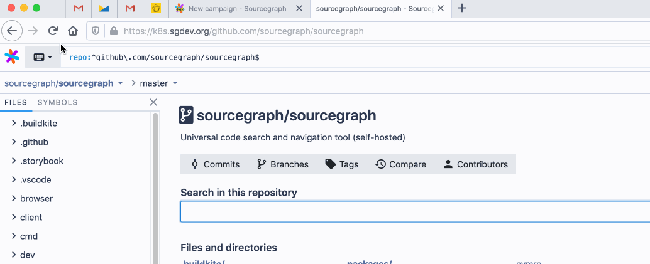This screenshot has width=650, height=264.
Task: Click the URL address bar
Action: [368, 31]
